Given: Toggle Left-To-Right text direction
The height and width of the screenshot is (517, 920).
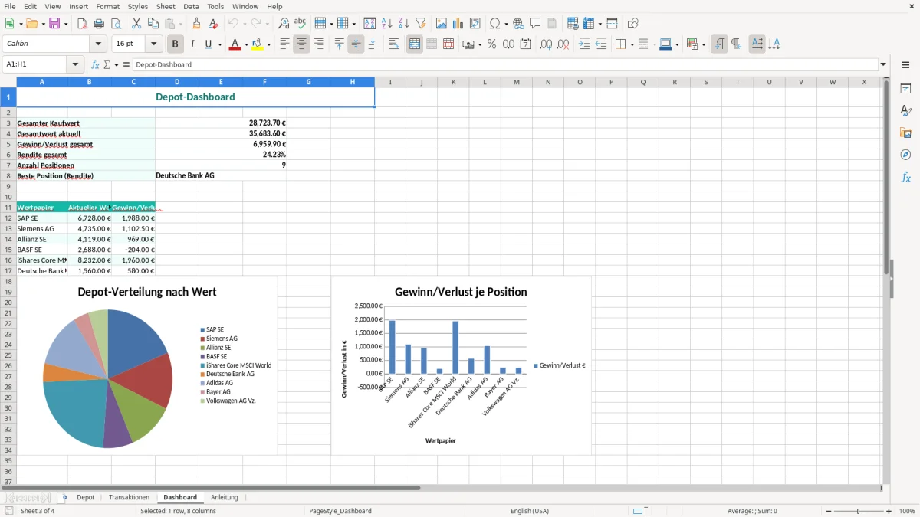Looking at the screenshot, I should click(719, 44).
